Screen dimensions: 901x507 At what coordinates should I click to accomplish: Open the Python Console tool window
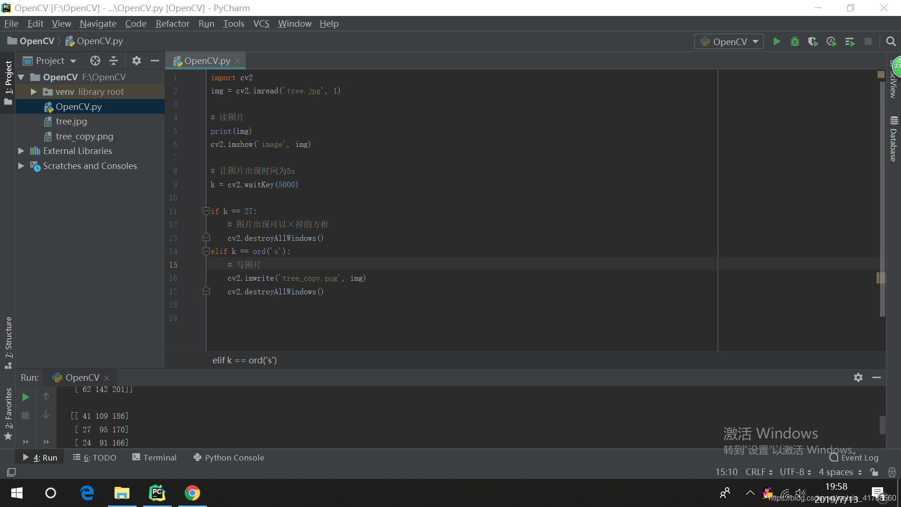point(229,457)
